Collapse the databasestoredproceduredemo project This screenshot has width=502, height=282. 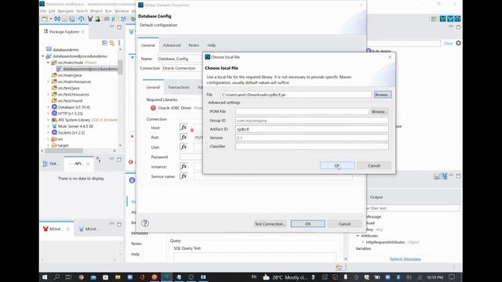(43, 56)
